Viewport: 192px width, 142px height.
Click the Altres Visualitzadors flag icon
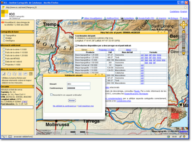point(83,18)
